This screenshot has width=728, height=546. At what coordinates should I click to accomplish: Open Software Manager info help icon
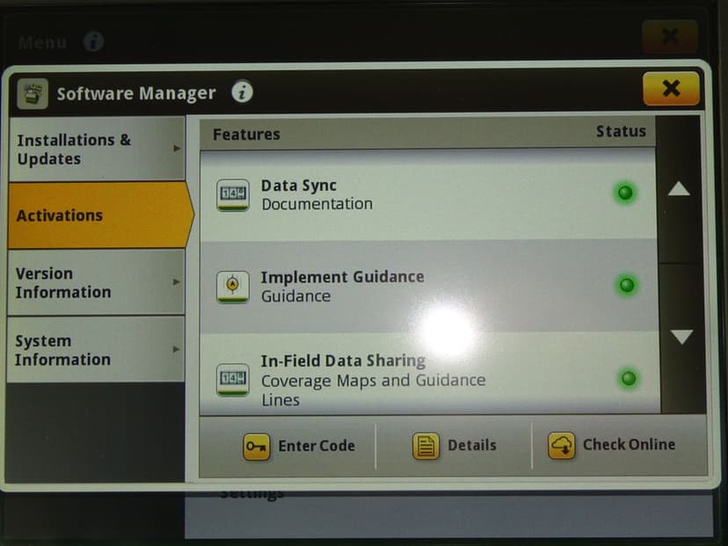[x=243, y=91]
